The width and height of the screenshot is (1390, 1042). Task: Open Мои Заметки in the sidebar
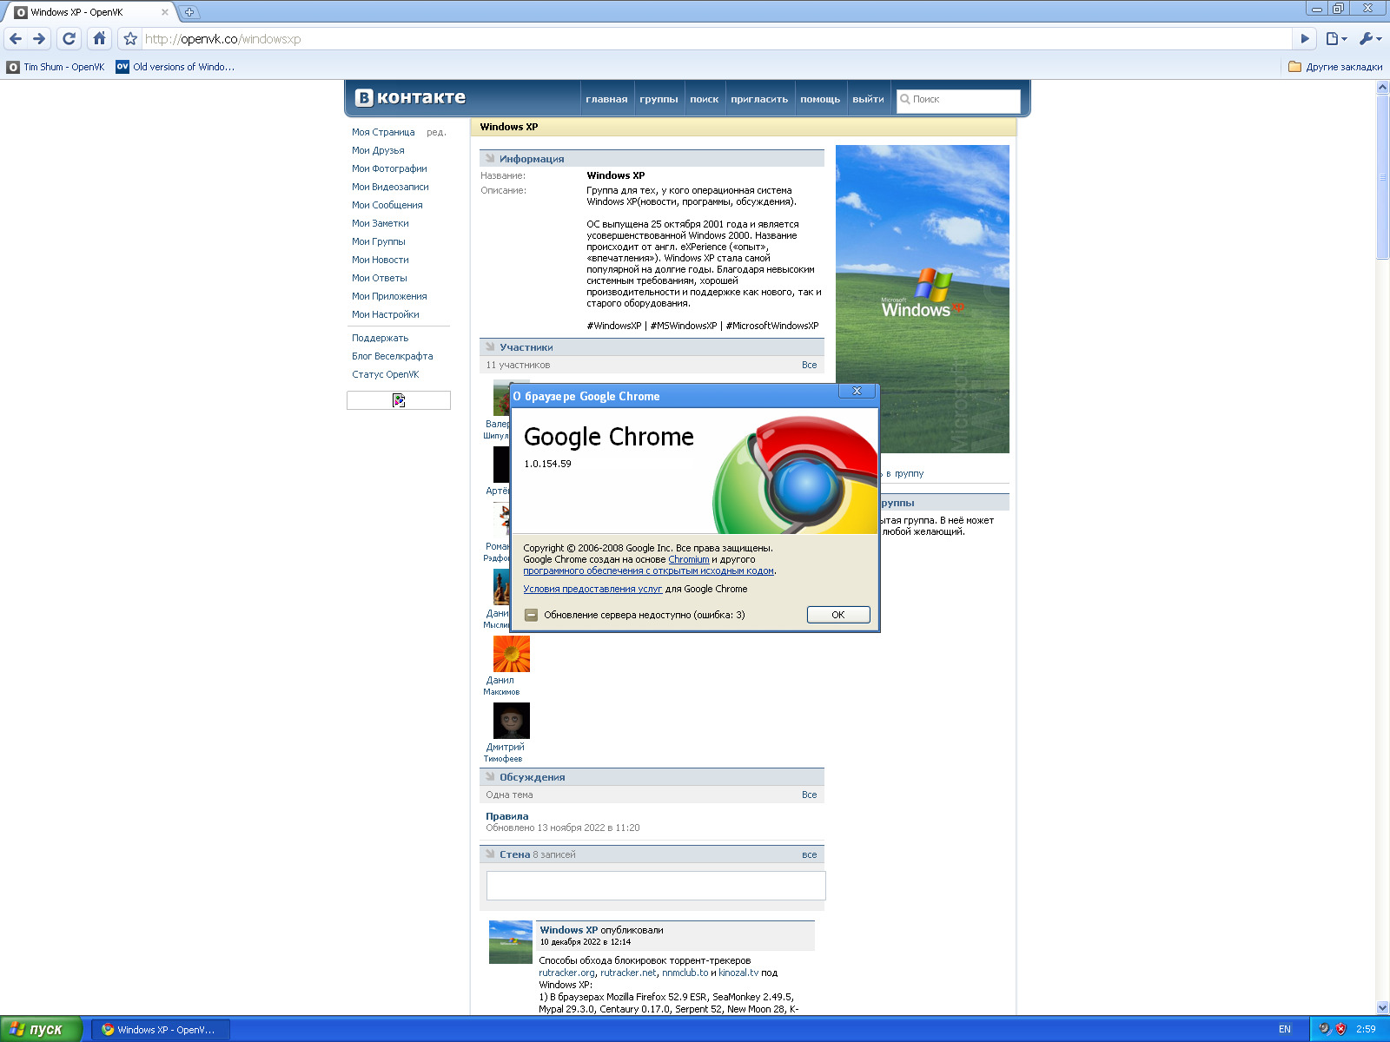380,223
